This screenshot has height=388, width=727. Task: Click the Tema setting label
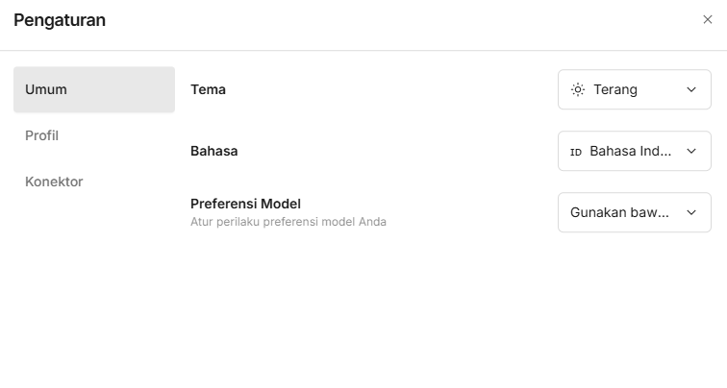pos(208,89)
